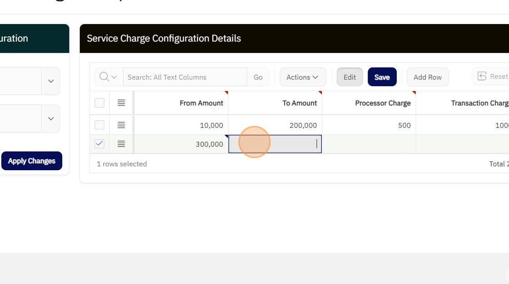The image size is (509, 284).
Task: Uncheck the selected 300,000 row checkbox
Action: pos(100,144)
